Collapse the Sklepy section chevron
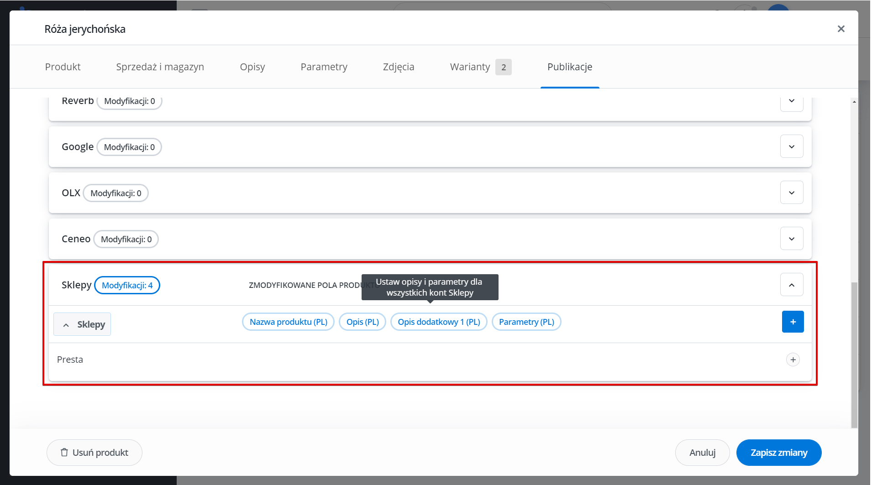Viewport: 872px width, 485px height. pos(792,285)
